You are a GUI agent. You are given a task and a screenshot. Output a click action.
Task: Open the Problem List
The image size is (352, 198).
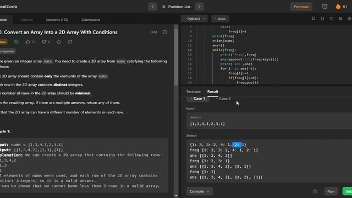click(177, 7)
